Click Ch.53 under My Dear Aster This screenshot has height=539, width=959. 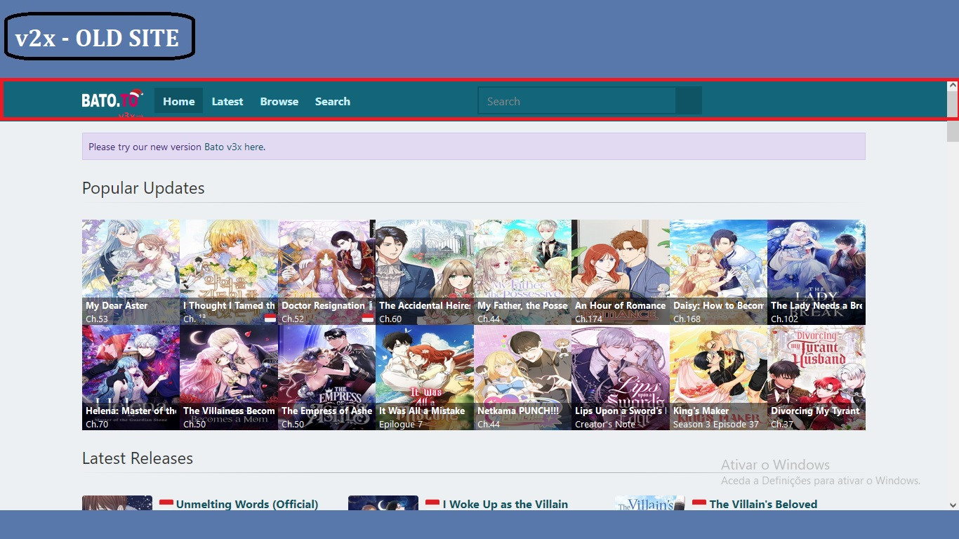[x=97, y=319]
